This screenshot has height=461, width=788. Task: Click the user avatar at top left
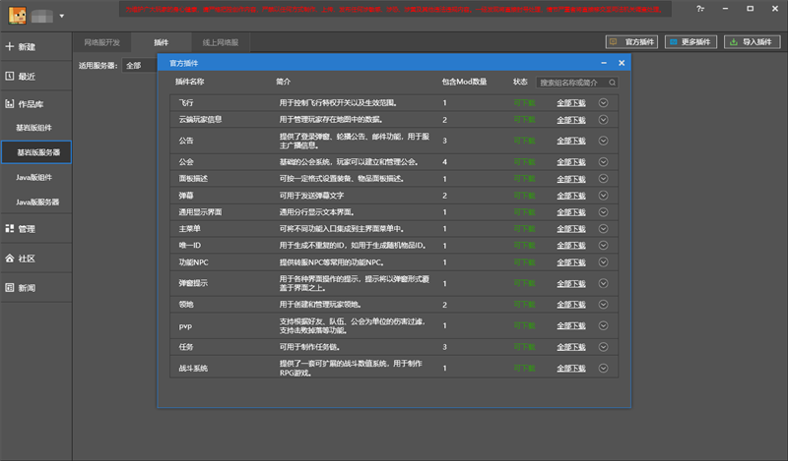click(x=17, y=14)
